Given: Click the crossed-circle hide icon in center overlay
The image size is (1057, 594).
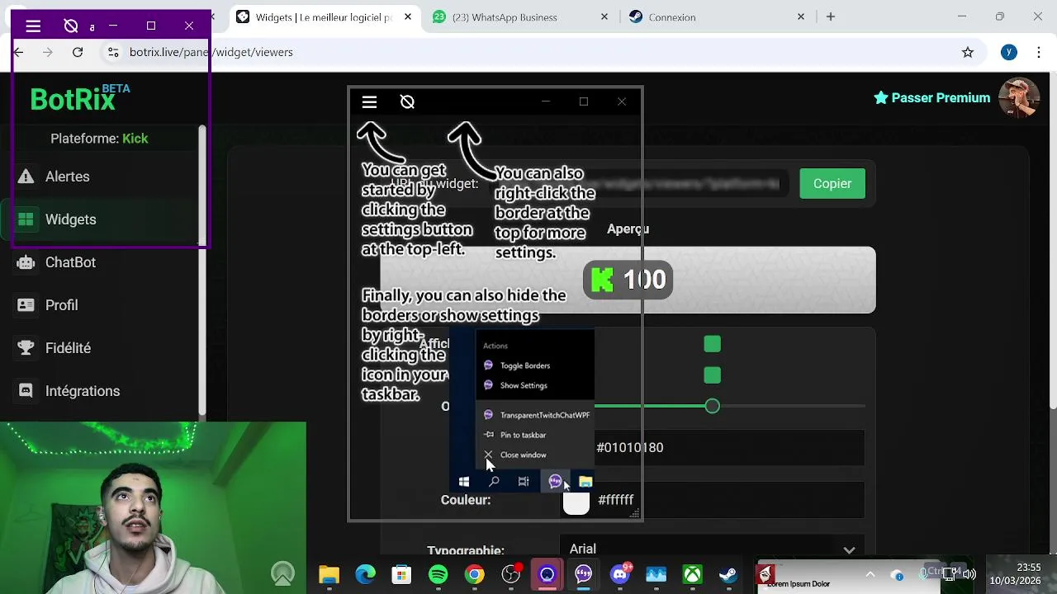Looking at the screenshot, I should point(407,101).
